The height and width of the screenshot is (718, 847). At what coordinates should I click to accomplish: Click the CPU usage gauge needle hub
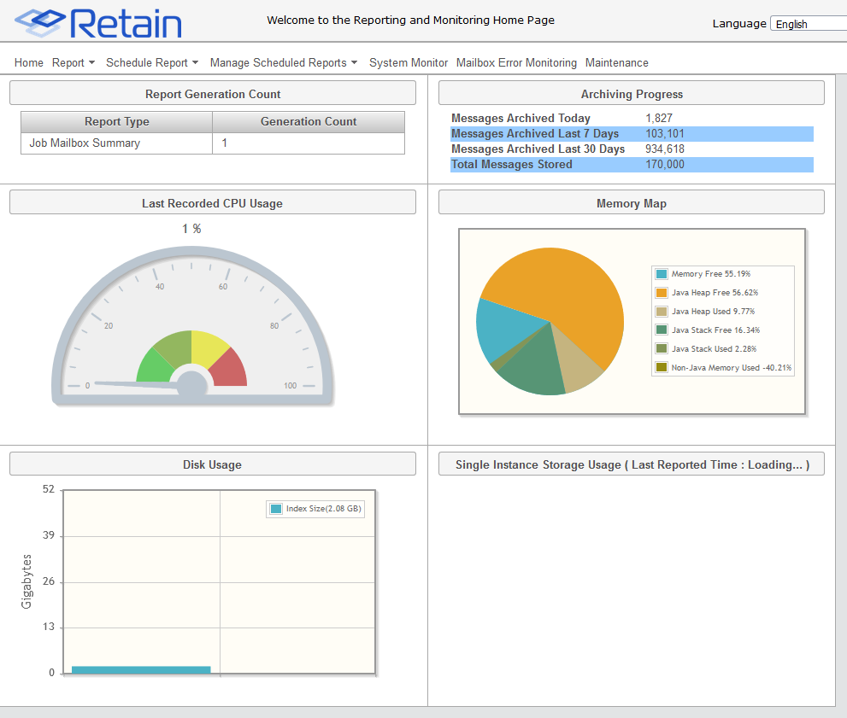click(x=191, y=385)
